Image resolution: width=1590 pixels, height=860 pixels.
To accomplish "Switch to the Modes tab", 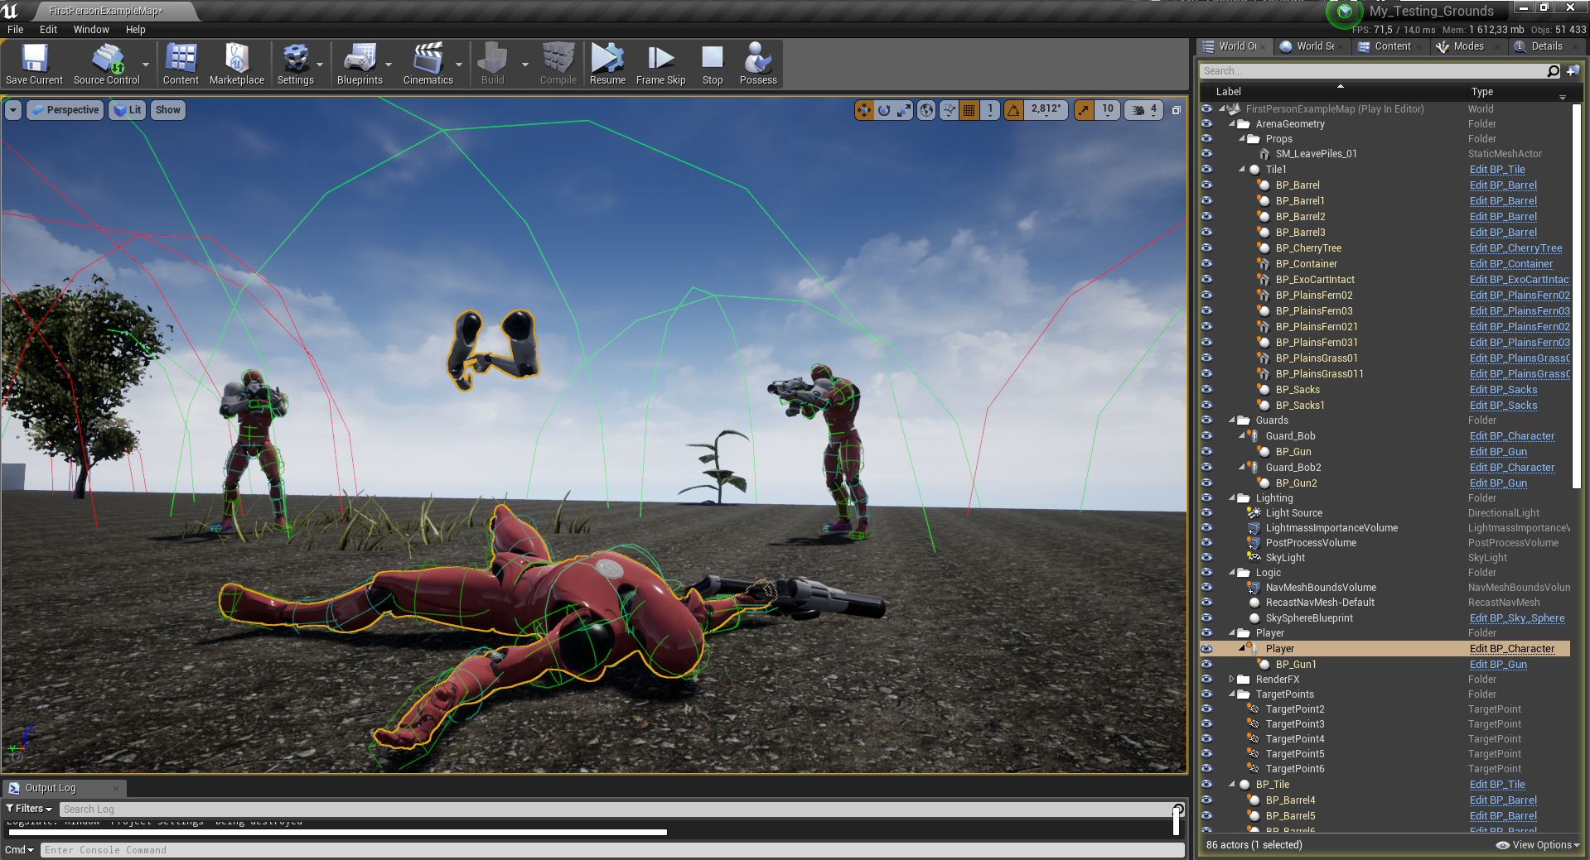I will (x=1468, y=46).
